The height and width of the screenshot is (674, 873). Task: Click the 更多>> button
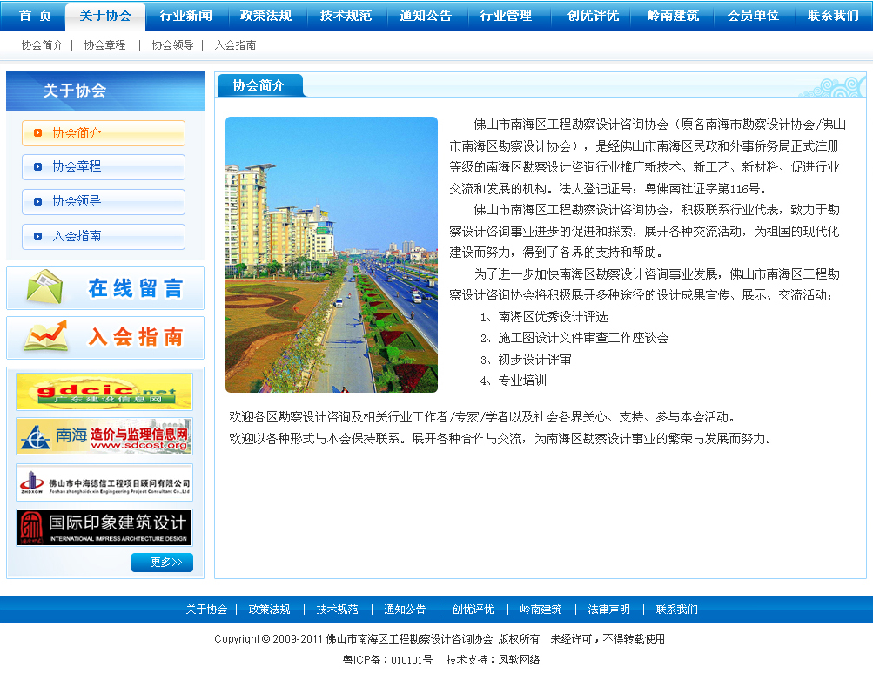(162, 563)
